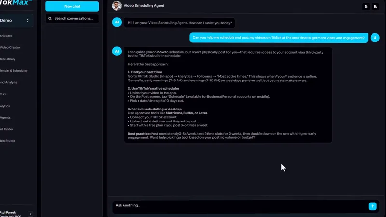Click the search magnifier icon
The image size is (386, 217).
[x=50, y=19]
